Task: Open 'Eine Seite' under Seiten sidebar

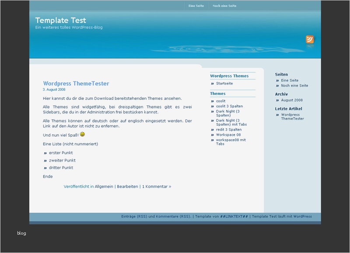Action: coord(290,80)
